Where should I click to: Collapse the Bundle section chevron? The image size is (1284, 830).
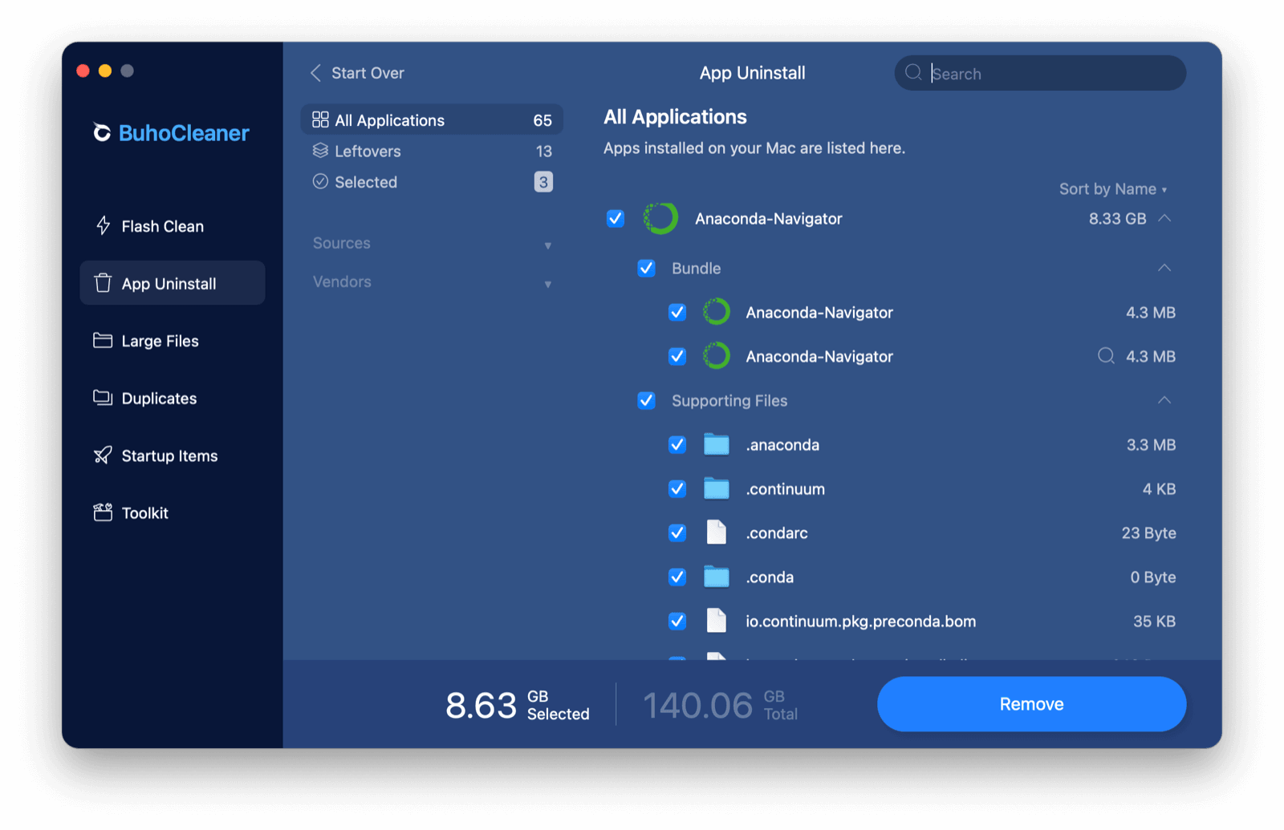(x=1164, y=268)
